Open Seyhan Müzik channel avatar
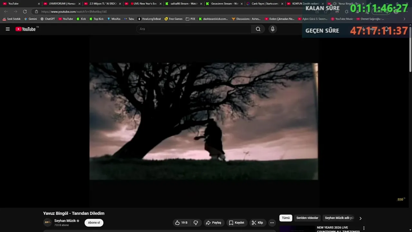The height and width of the screenshot is (232, 412). point(47,222)
